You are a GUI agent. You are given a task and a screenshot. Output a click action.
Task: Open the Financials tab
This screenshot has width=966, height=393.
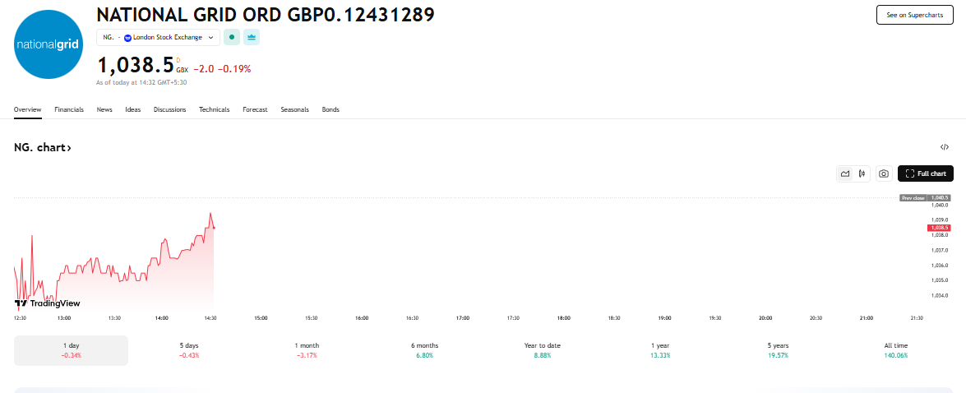pyautogui.click(x=69, y=109)
